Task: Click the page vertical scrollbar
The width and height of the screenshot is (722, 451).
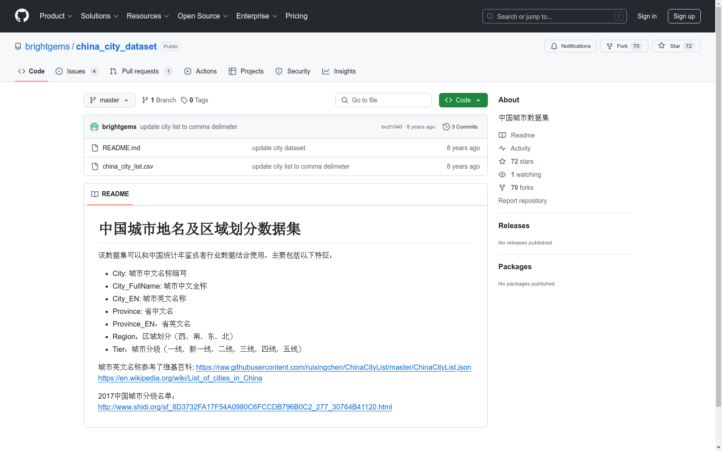Action: (718, 207)
